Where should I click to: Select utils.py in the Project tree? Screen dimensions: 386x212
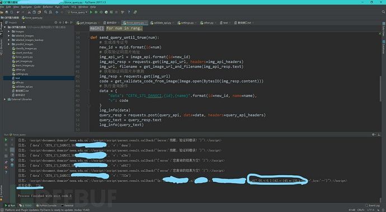[20, 82]
